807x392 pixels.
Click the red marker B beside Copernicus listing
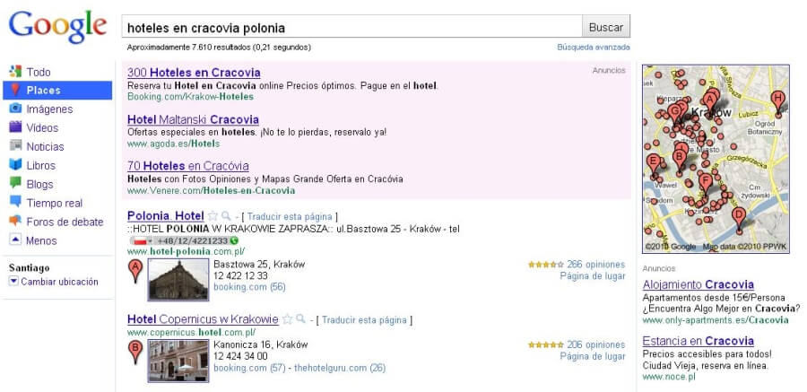pos(136,351)
